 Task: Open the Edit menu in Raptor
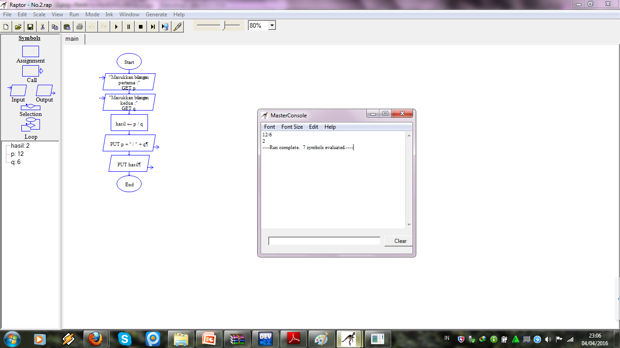click(22, 14)
